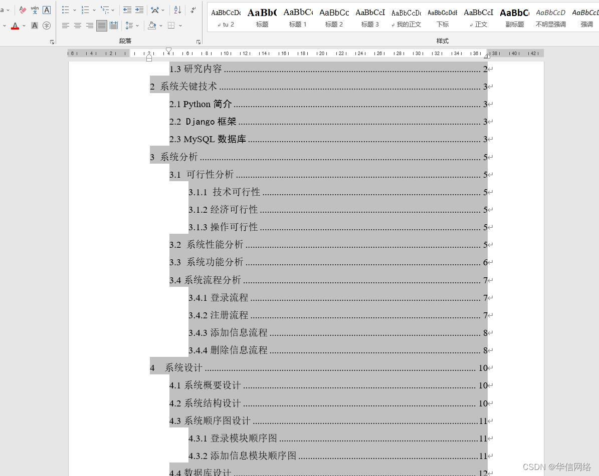Toggle the show paragraph marks icon
Image resolution: width=599 pixels, height=476 pixels.
(193, 10)
